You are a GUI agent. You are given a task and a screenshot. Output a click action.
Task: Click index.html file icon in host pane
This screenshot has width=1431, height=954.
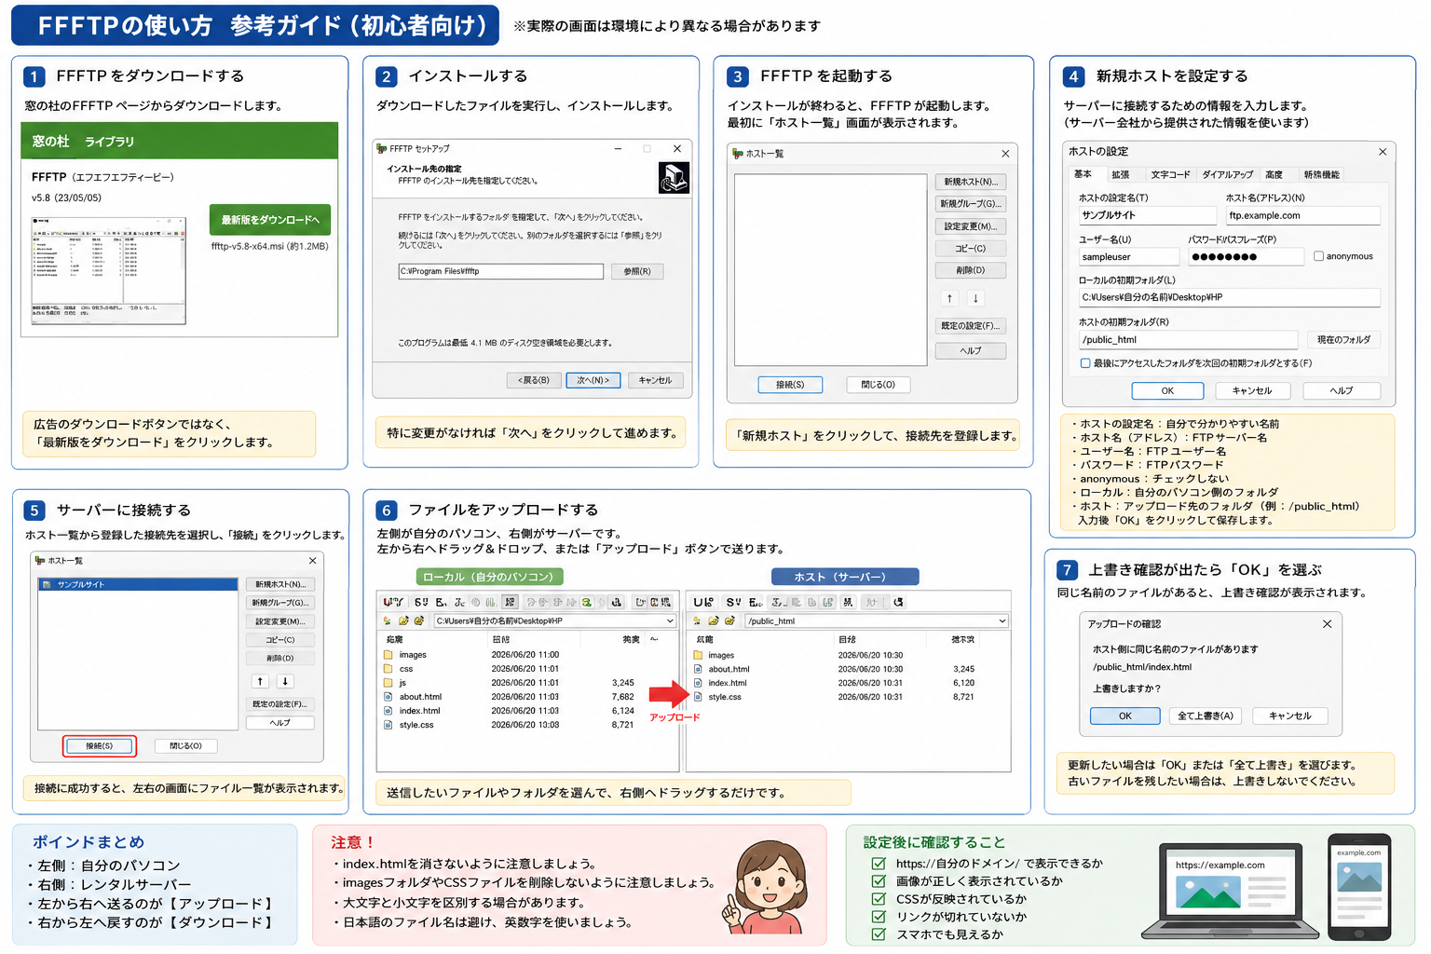[x=698, y=683]
